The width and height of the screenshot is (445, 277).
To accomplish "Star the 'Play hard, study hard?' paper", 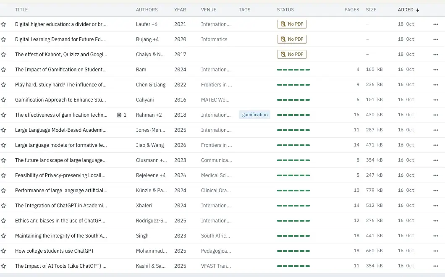I will click(x=3, y=85).
